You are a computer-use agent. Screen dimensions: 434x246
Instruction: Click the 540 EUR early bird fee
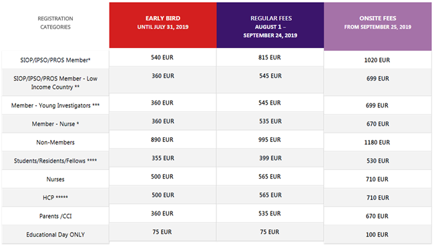coord(162,57)
